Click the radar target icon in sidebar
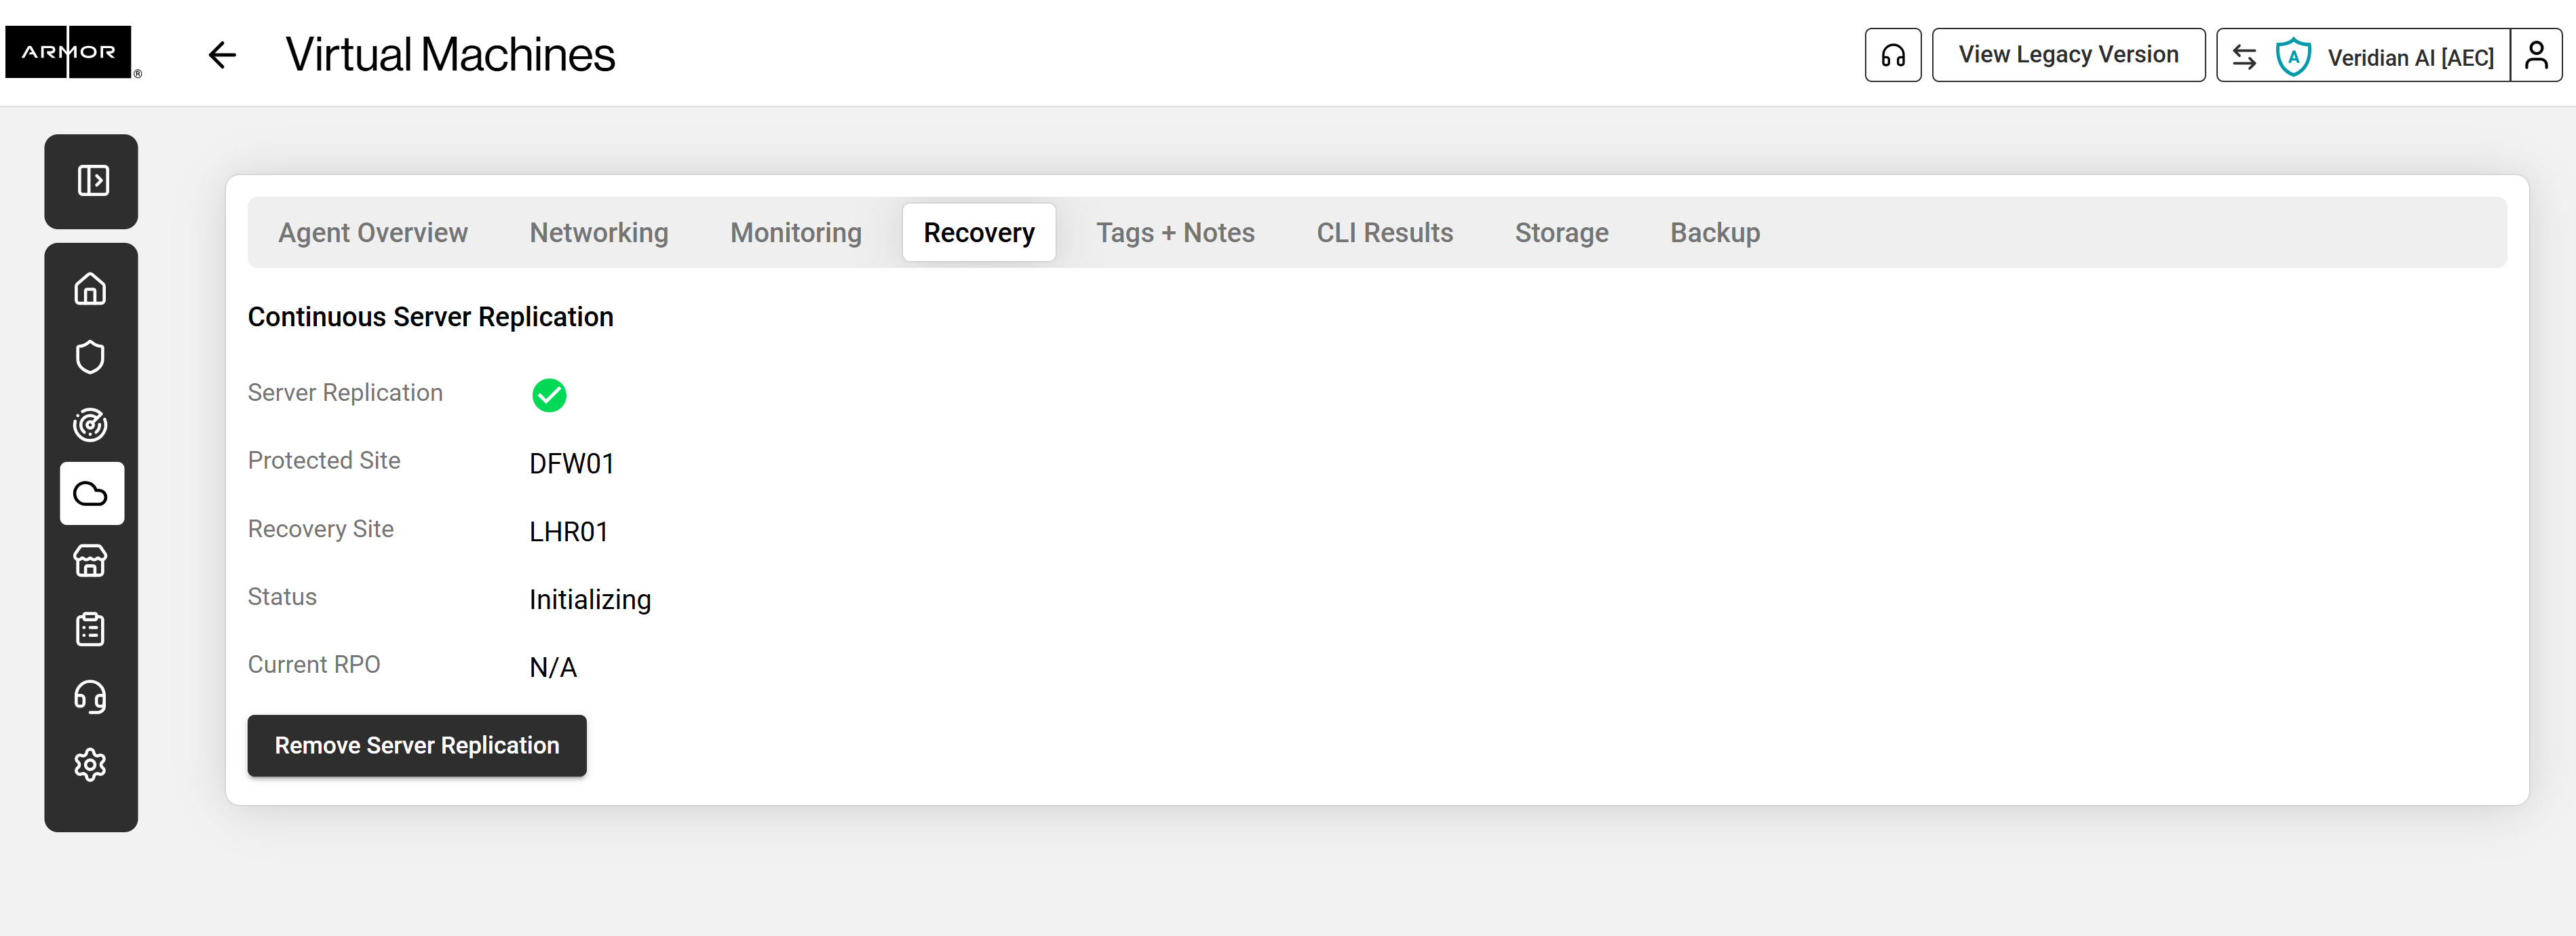This screenshot has height=936, width=2576. (91, 425)
